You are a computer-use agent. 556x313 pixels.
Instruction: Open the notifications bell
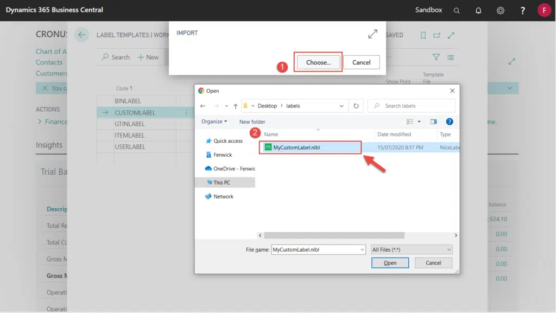(478, 10)
